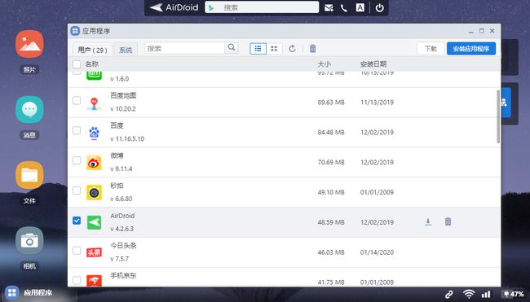Image resolution: width=530 pixels, height=302 pixels.
Task: Check the 今日头条 row checkbox
Action: (x=77, y=251)
